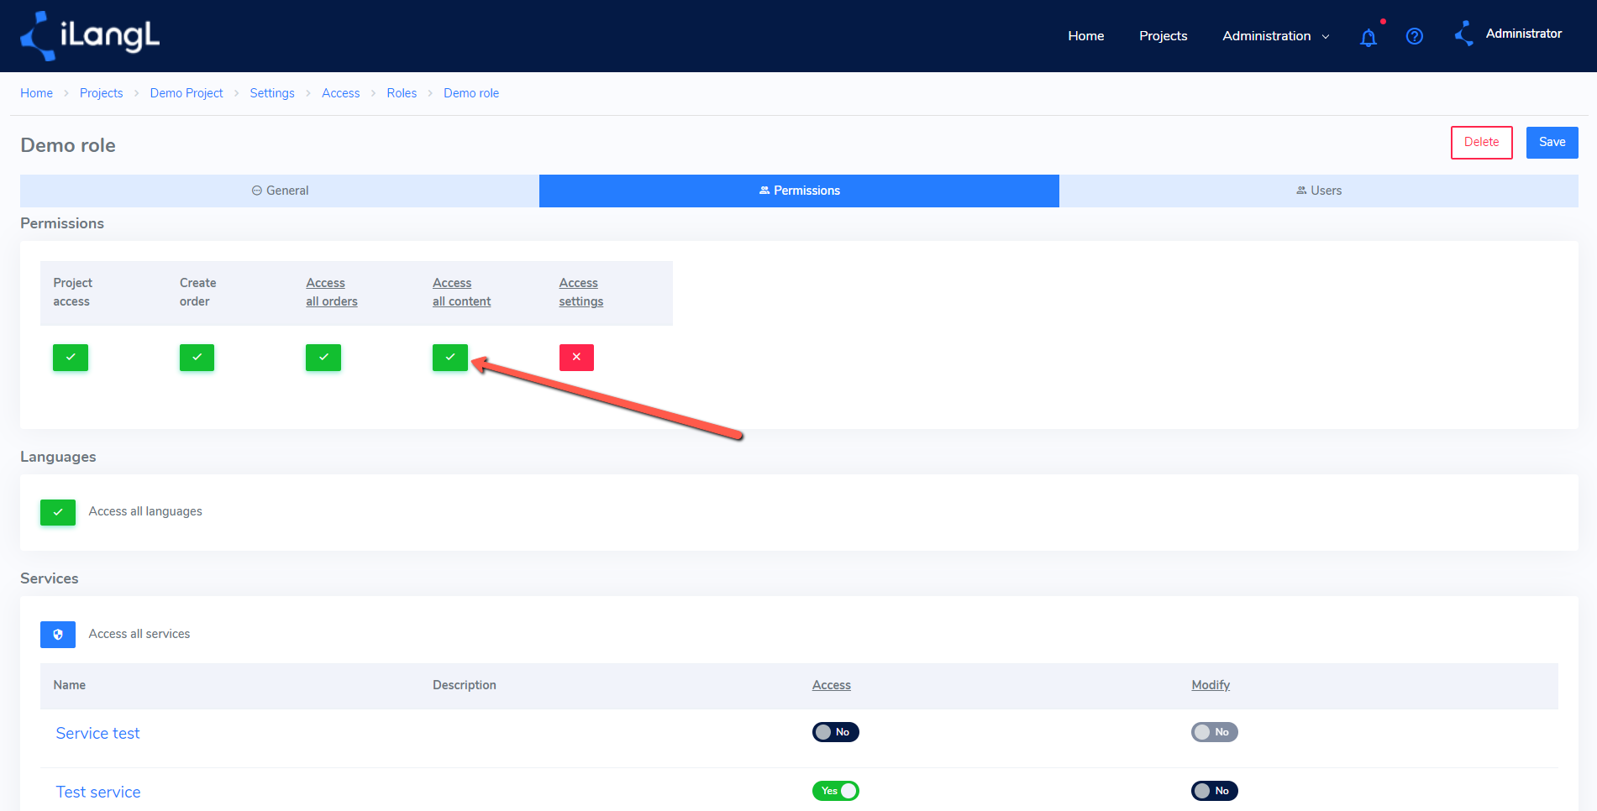This screenshot has width=1597, height=811.
Task: Switch to the Users tab
Action: coord(1319,191)
